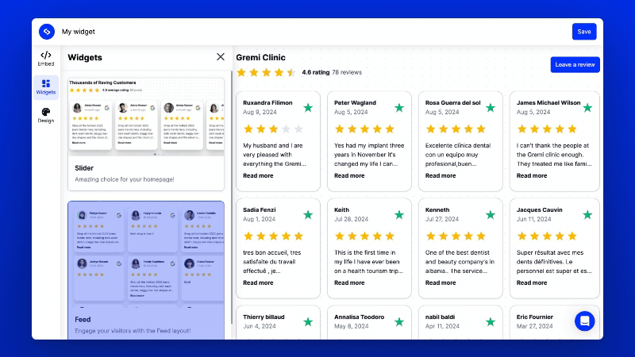Click the Leave a review button
This screenshot has height=357, width=635.
[x=575, y=65]
